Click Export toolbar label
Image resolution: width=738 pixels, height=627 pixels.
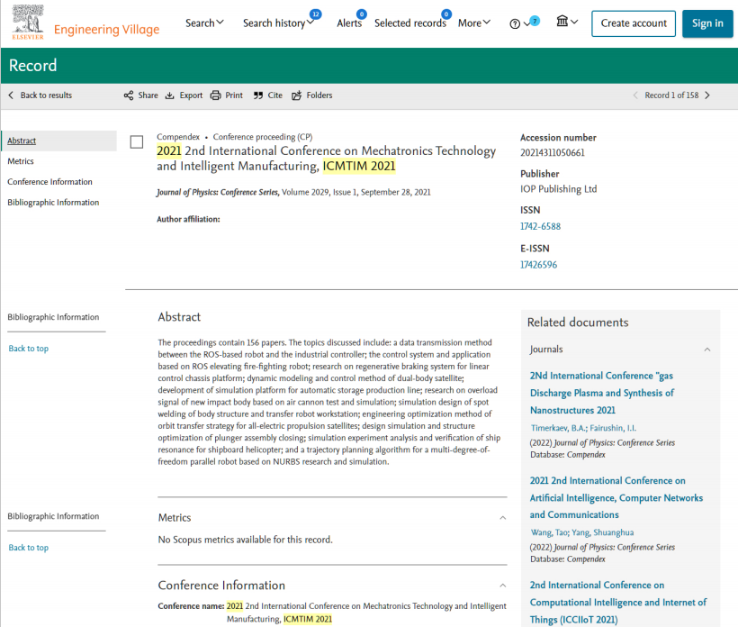[191, 95]
